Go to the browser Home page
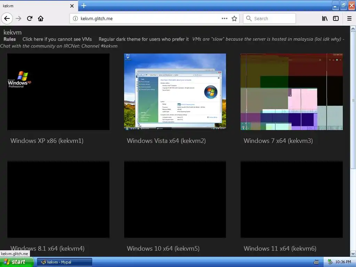Screen dimensions: 356x267 coord(41,18)
